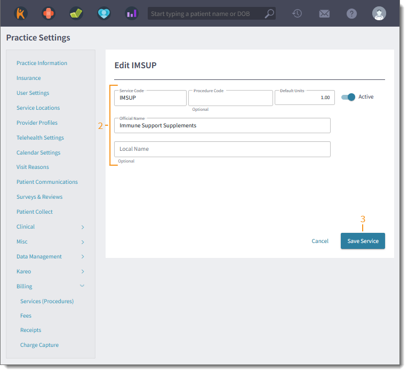The image size is (408, 373).
Task: Open Visit Reasons
Action: (33, 167)
